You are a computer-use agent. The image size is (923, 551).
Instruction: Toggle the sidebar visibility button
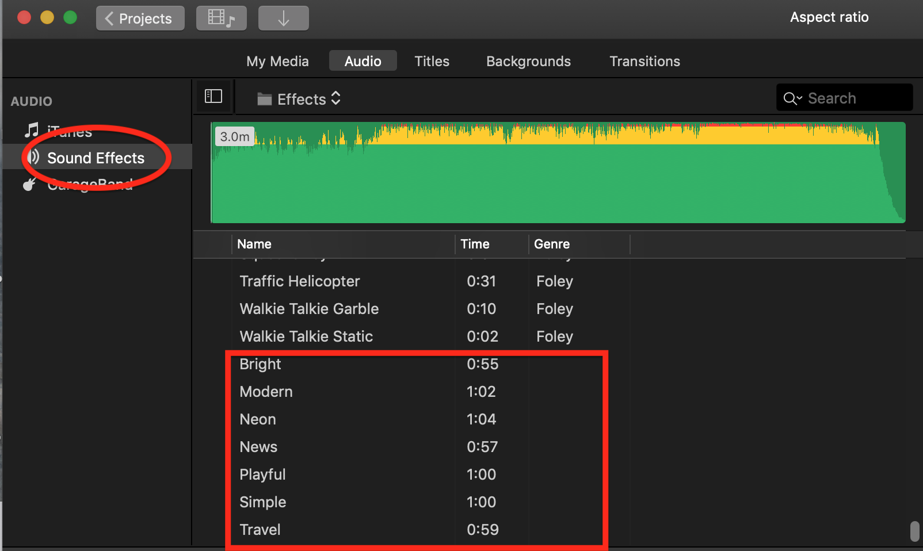[213, 97]
